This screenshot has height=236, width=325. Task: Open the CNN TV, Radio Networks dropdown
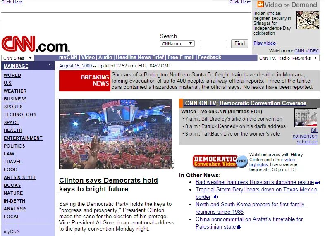point(288,58)
